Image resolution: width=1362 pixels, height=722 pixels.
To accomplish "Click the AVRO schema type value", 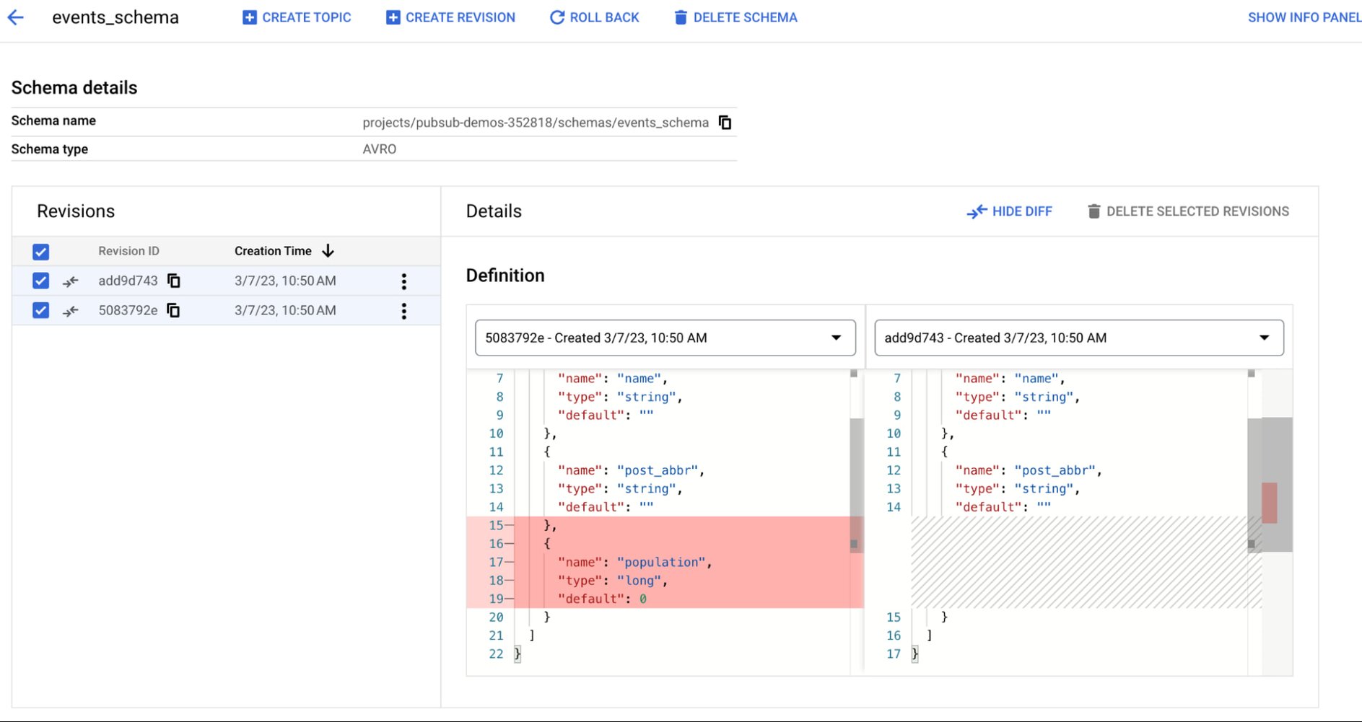I will coord(380,149).
